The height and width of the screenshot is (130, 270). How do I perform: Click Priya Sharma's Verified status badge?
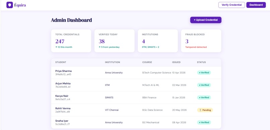point(204,72)
